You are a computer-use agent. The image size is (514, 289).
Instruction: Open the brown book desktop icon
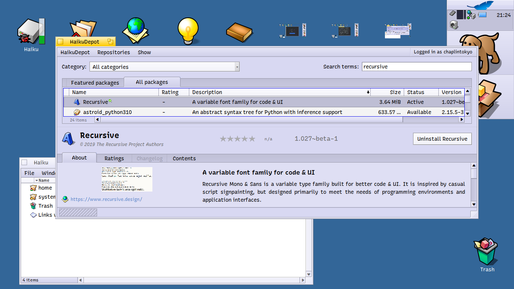click(239, 32)
